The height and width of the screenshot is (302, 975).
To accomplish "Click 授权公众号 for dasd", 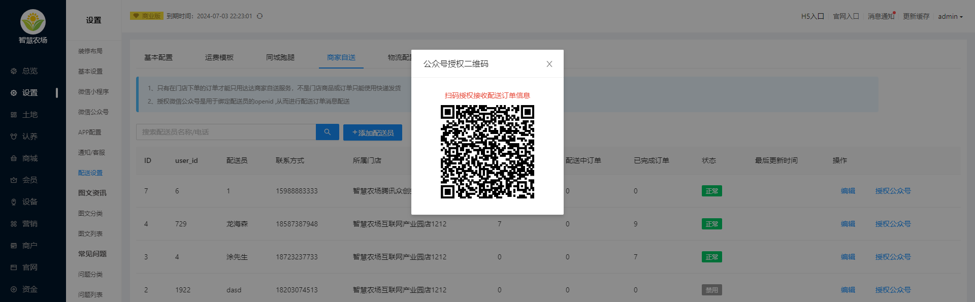I will (x=893, y=290).
